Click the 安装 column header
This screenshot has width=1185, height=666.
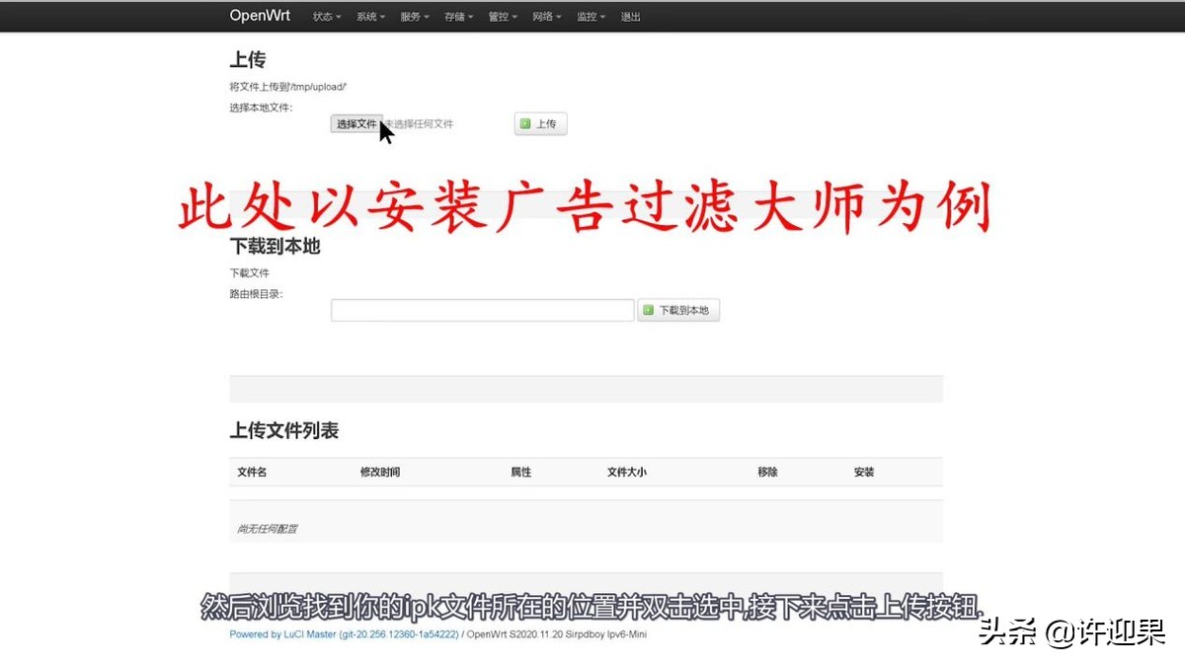[863, 472]
